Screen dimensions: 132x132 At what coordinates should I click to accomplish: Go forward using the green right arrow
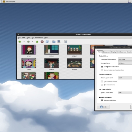pyautogui.click(x=28, y=42)
